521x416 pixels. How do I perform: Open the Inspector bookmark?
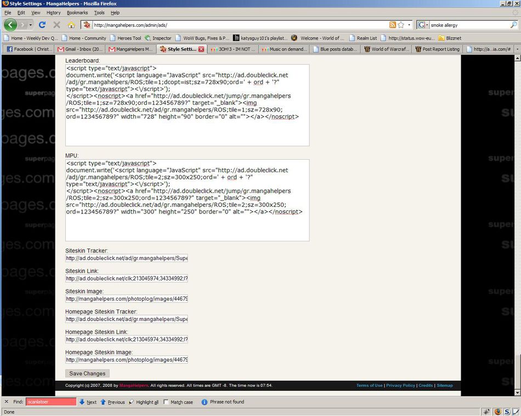click(158, 38)
